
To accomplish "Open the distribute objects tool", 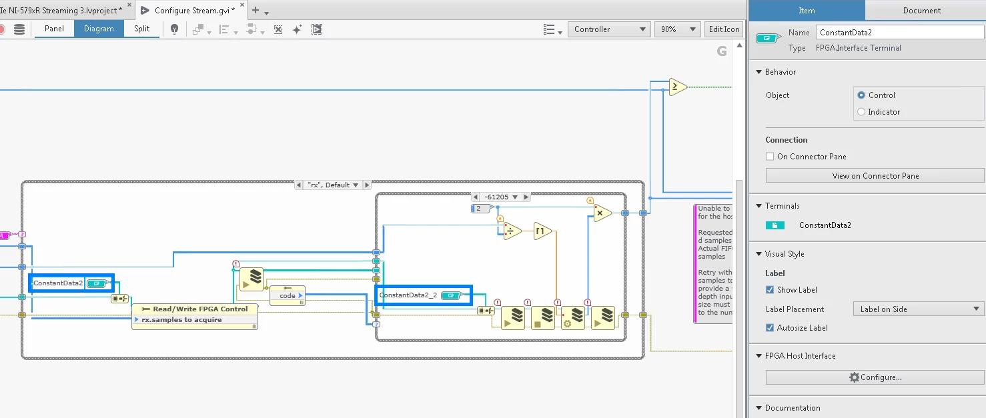I will (224, 29).
